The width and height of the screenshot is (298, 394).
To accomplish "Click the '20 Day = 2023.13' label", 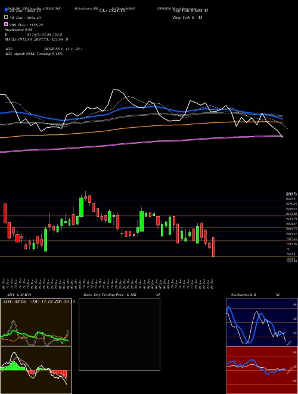I will click(x=25, y=11).
